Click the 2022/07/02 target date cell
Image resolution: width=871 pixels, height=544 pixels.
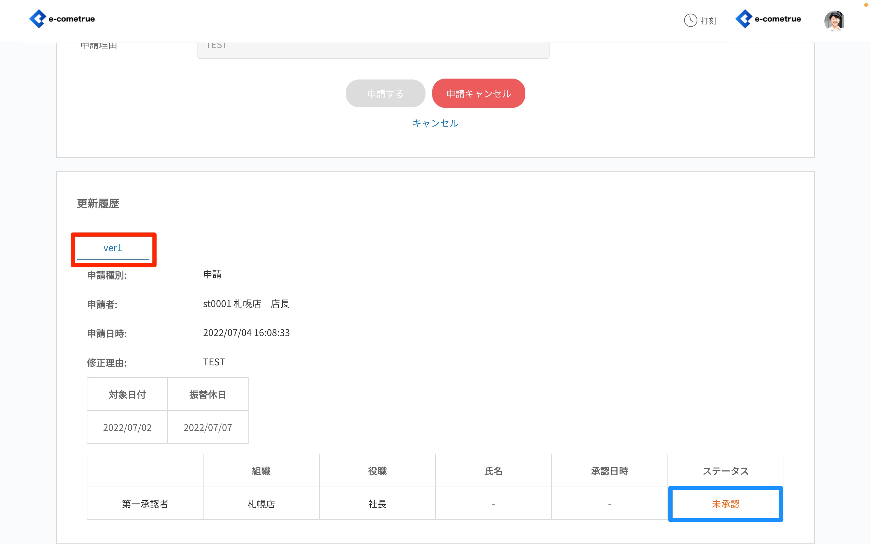(127, 427)
